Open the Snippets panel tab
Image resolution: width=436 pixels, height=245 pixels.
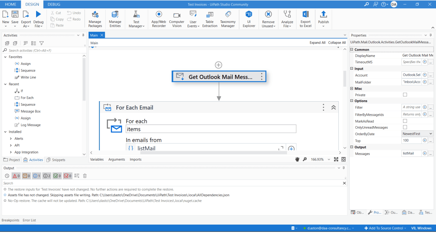click(56, 160)
